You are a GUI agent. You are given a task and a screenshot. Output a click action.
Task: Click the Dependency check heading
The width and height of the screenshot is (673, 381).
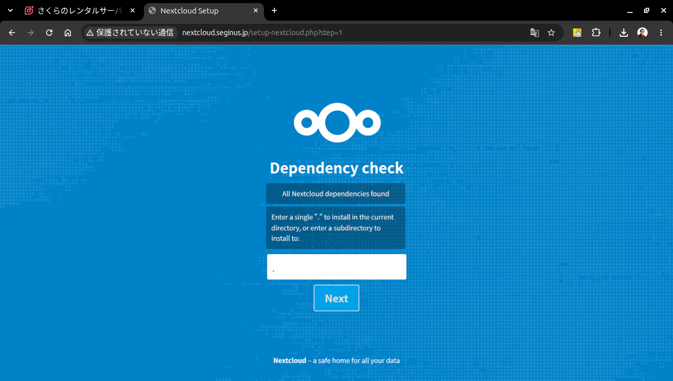point(336,168)
